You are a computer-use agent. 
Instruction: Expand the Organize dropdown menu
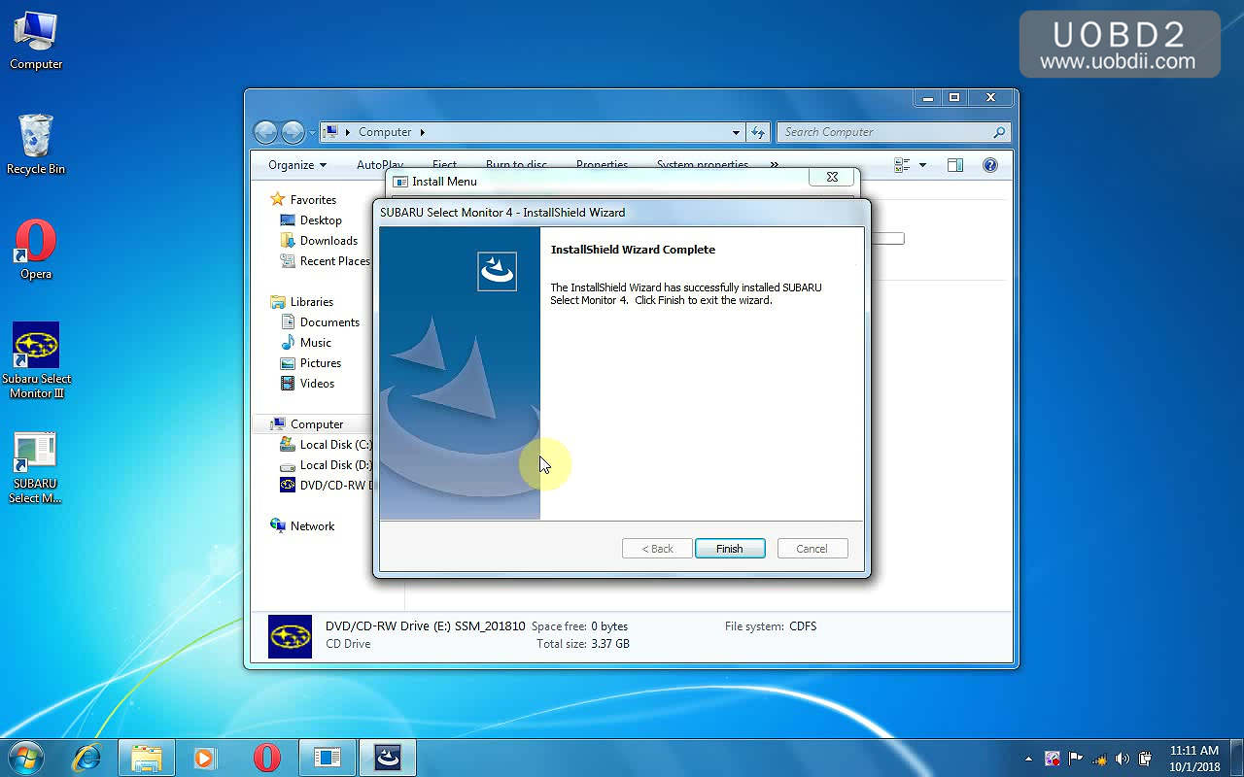[297, 165]
